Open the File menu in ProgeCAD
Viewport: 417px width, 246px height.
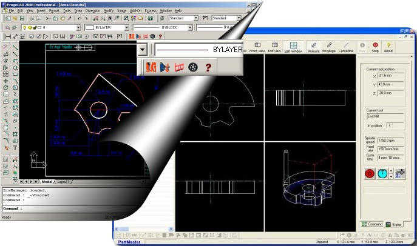(11, 11)
